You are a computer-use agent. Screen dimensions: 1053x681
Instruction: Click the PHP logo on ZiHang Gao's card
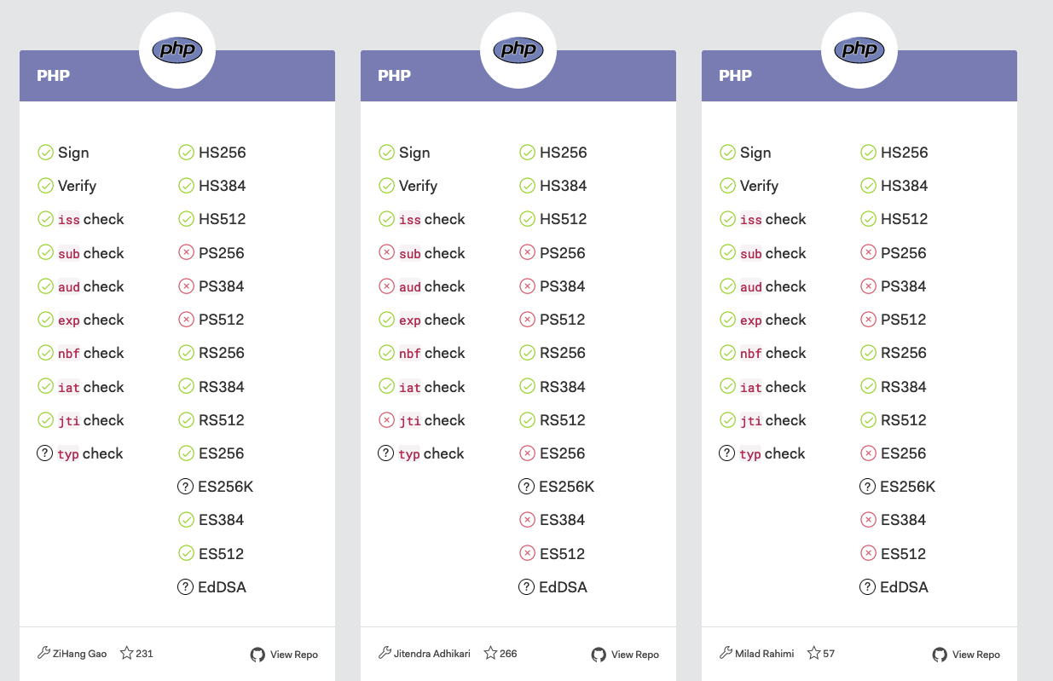point(177,50)
